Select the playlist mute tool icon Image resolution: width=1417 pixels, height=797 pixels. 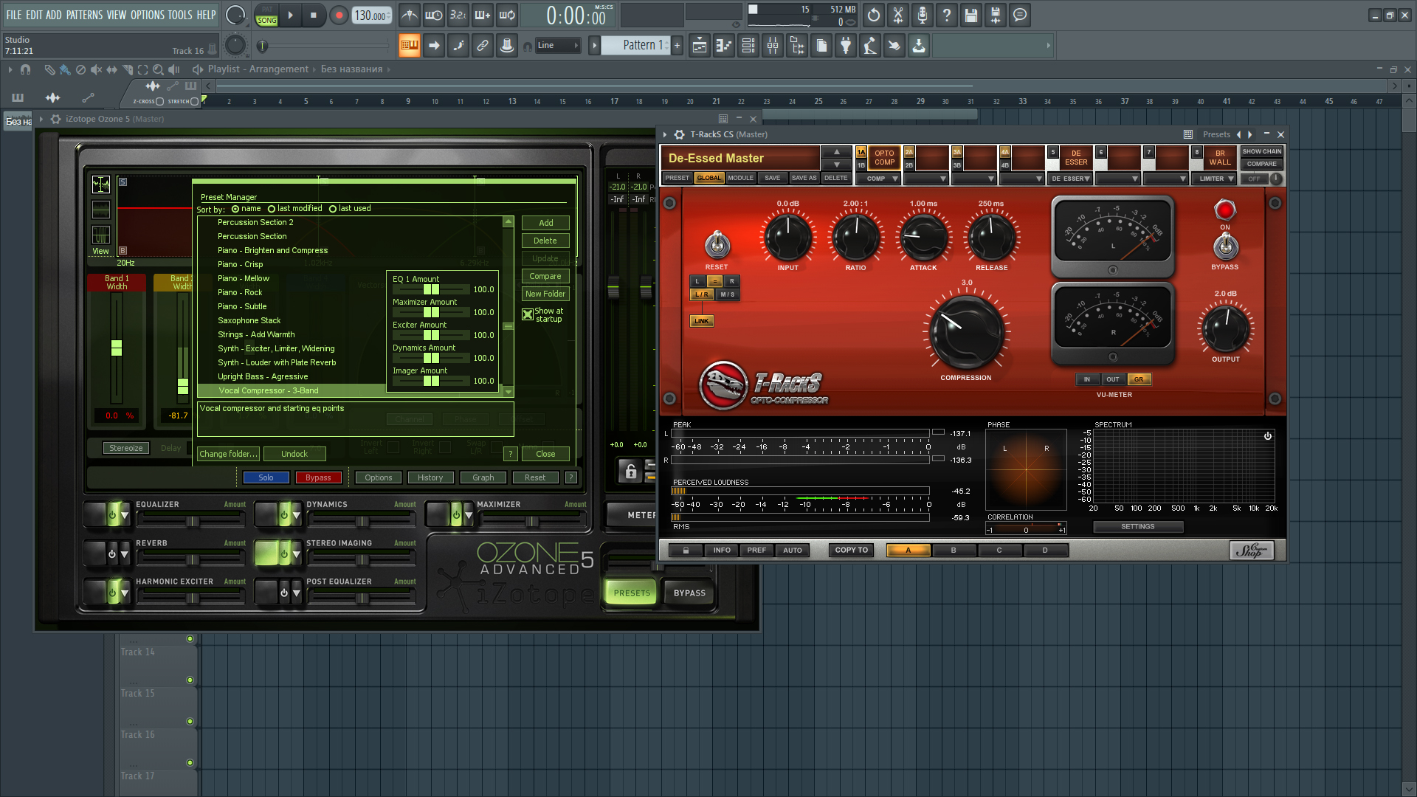click(x=96, y=69)
